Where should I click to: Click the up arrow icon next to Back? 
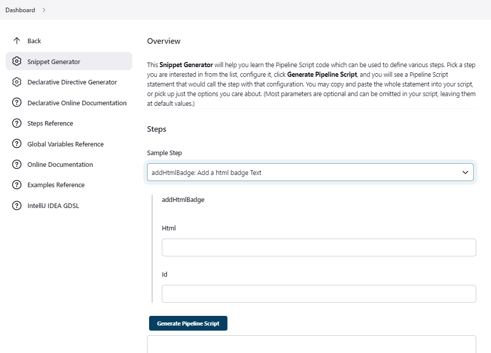[x=16, y=41]
